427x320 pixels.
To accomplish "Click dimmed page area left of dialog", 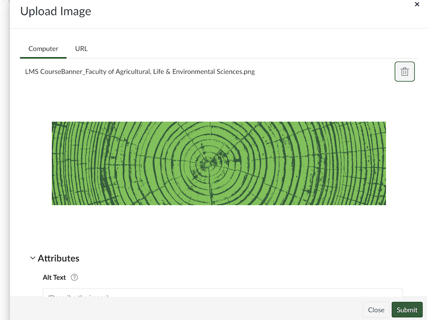I will pyautogui.click(x=4, y=161).
